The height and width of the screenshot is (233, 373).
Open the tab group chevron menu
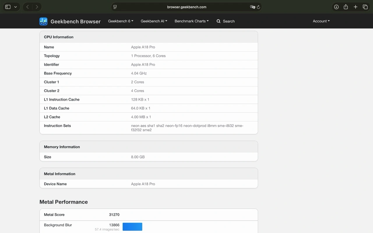(x=16, y=7)
